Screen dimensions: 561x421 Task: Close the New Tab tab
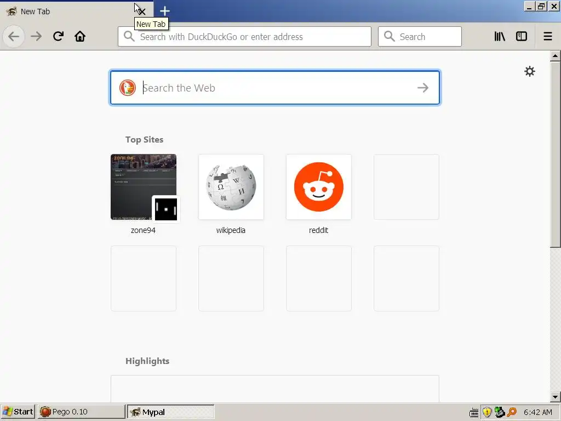click(141, 11)
